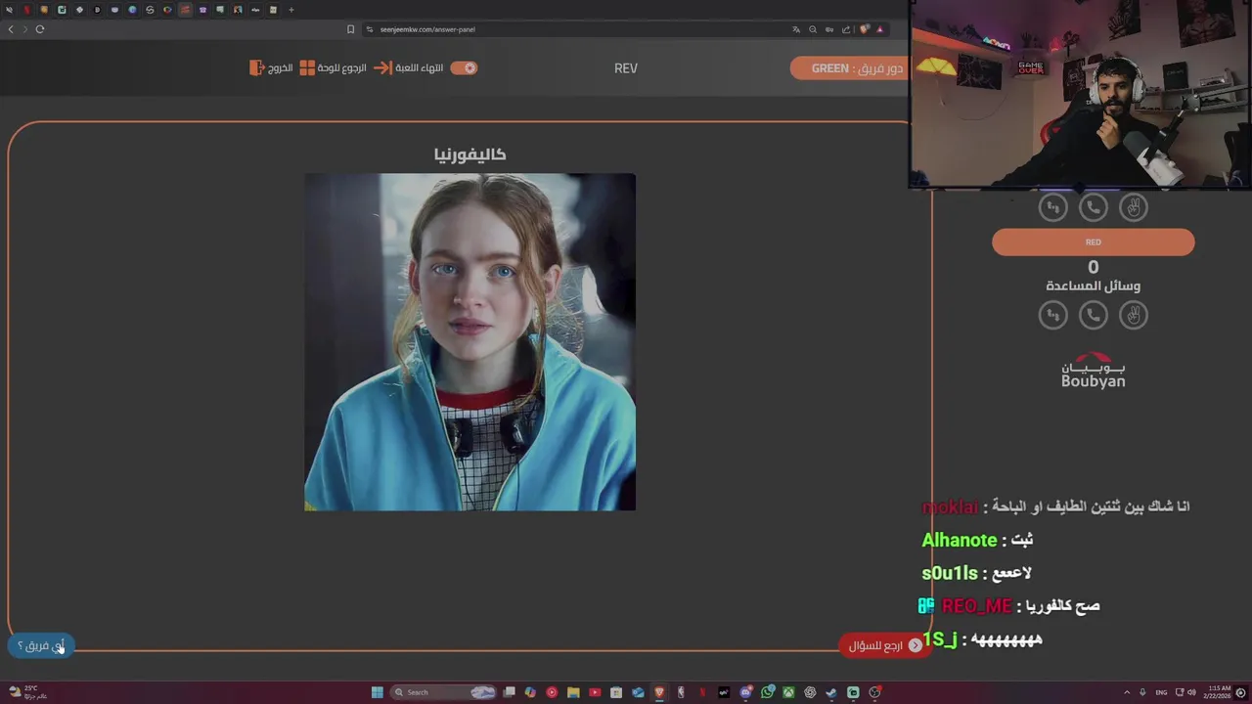The height and width of the screenshot is (704, 1252).
Task: Click the Brave shields lion icon
Action: click(x=865, y=29)
